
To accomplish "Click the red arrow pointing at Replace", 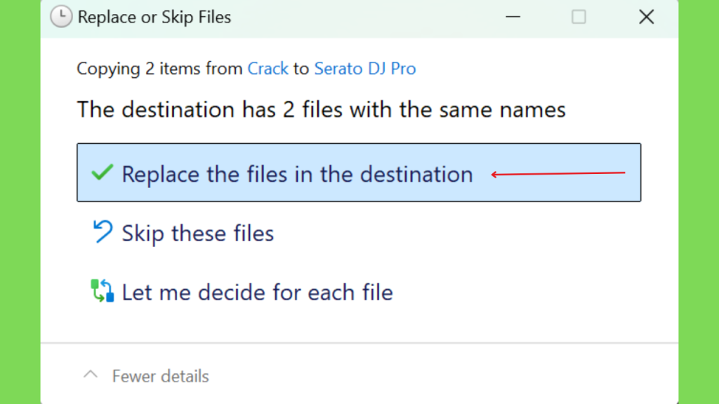I will pos(558,174).
